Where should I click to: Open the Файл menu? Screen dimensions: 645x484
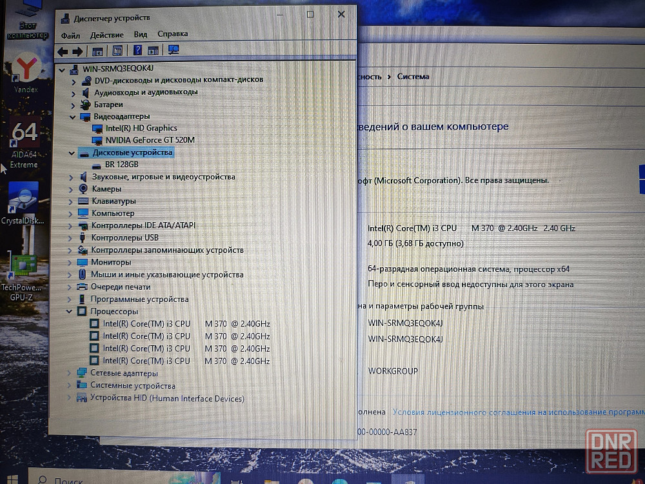[70, 34]
